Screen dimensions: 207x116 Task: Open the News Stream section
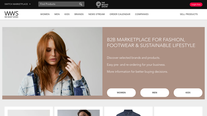coord(96,14)
